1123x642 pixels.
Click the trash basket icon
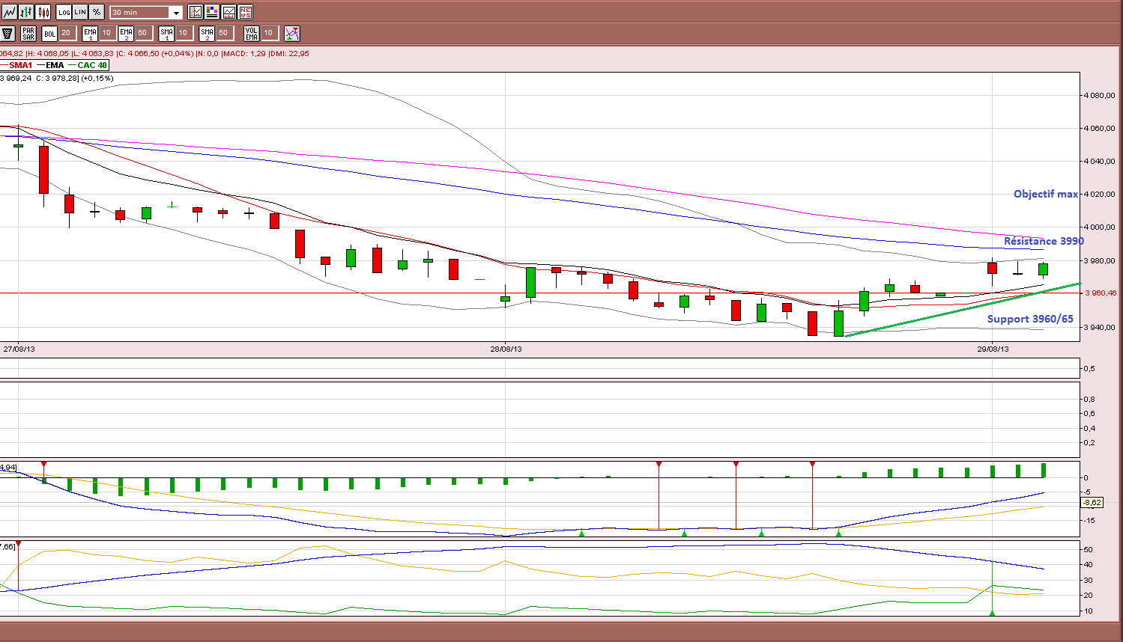click(8, 34)
